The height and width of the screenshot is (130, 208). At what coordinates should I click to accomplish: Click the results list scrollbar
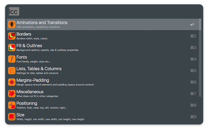click(200, 49)
